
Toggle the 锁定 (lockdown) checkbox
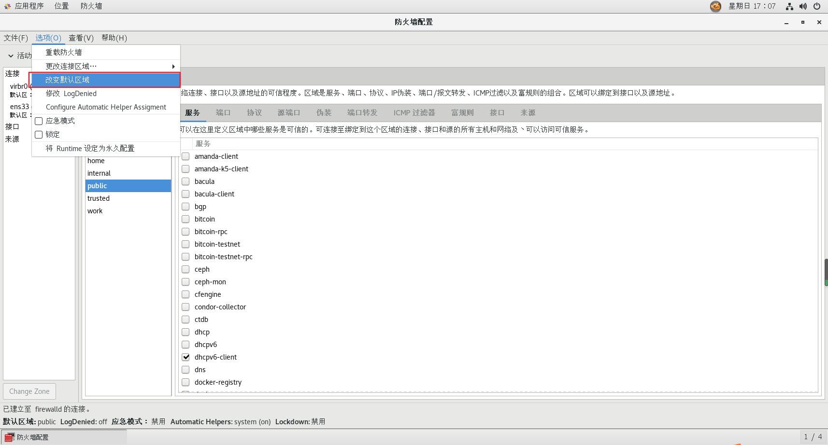coord(39,135)
